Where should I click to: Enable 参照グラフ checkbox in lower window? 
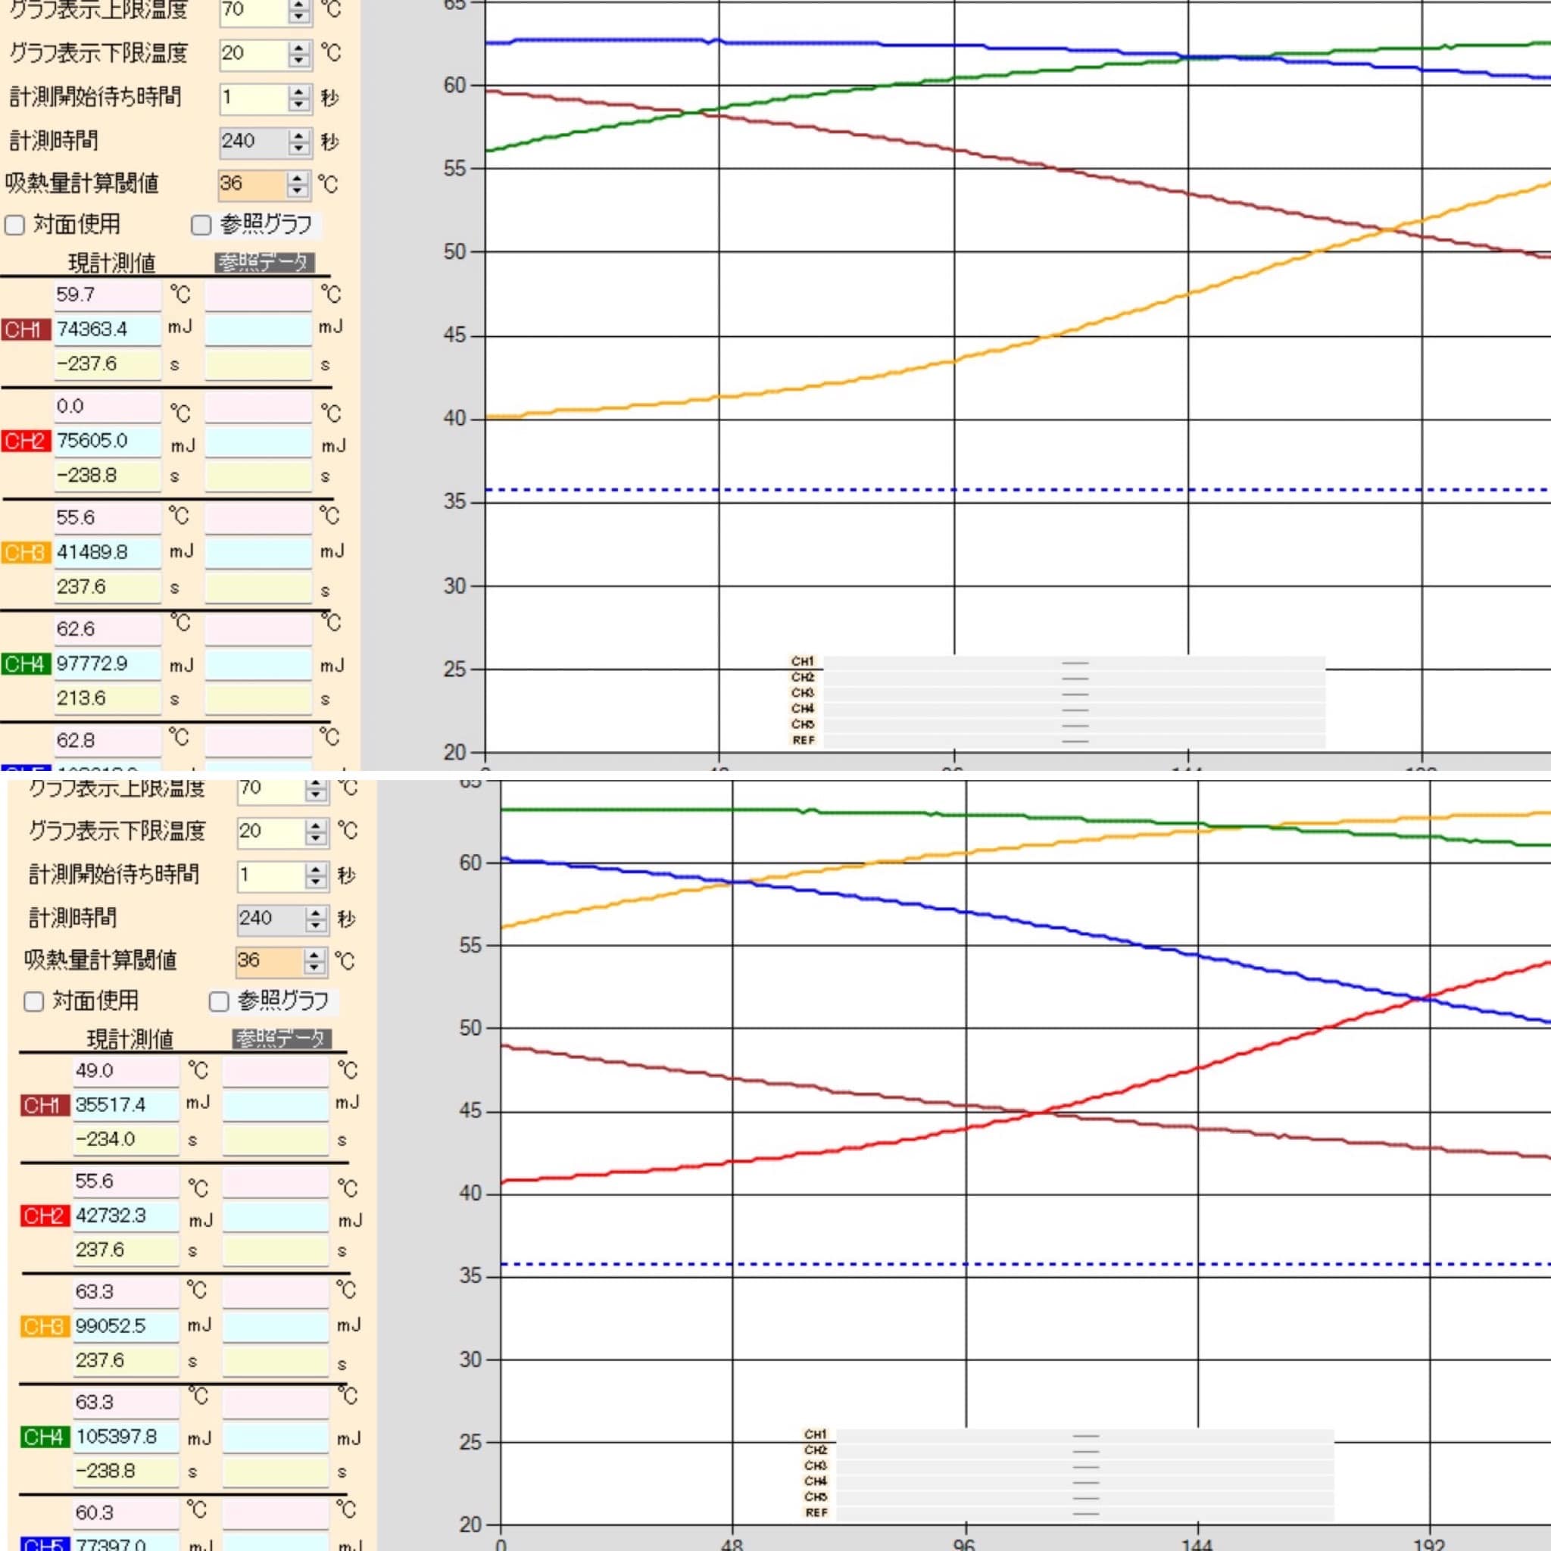[x=218, y=1001]
